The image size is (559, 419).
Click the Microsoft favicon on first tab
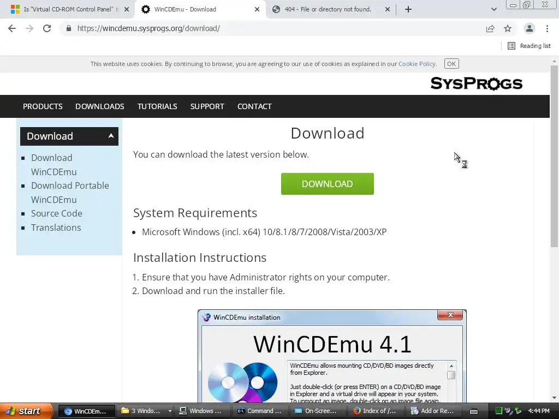point(15,9)
